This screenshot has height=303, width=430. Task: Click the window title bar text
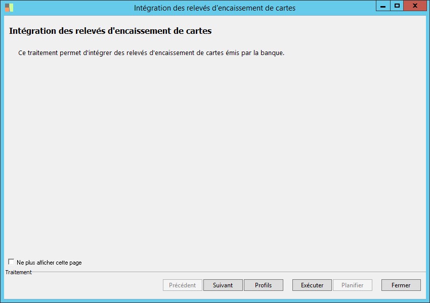pos(214,8)
